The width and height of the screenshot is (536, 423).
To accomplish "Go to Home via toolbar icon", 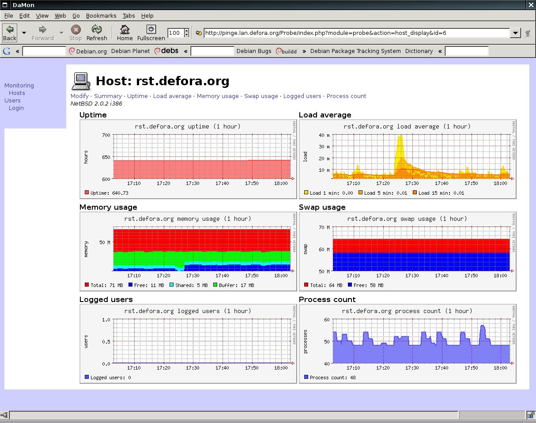I will tap(125, 32).
